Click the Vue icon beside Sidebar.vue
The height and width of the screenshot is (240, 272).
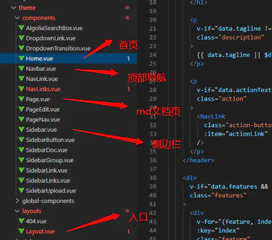coord(21,130)
